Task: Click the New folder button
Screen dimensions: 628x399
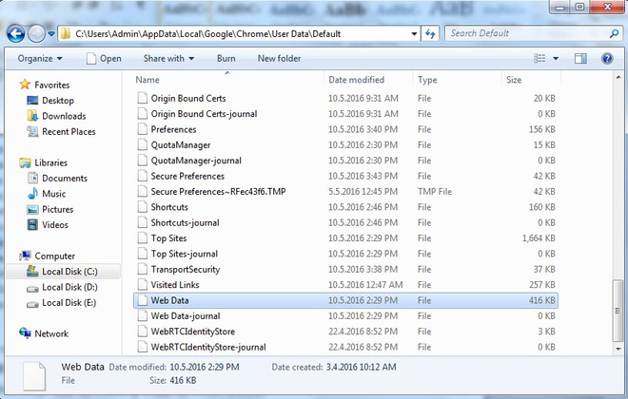Action: [280, 59]
